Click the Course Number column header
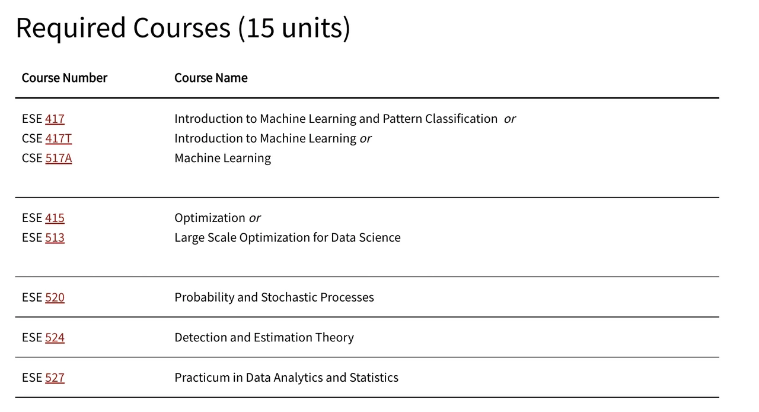Image resolution: width=759 pixels, height=412 pixels. 64,78
